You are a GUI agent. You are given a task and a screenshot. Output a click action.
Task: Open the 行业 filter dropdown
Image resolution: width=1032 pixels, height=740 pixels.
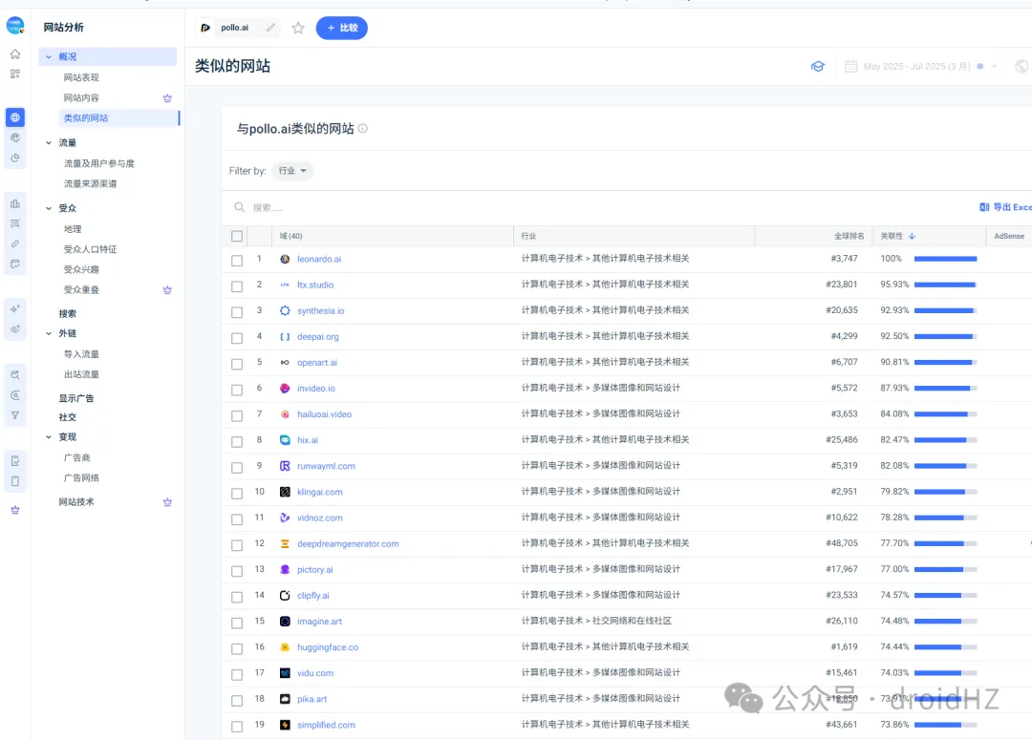pyautogui.click(x=292, y=171)
